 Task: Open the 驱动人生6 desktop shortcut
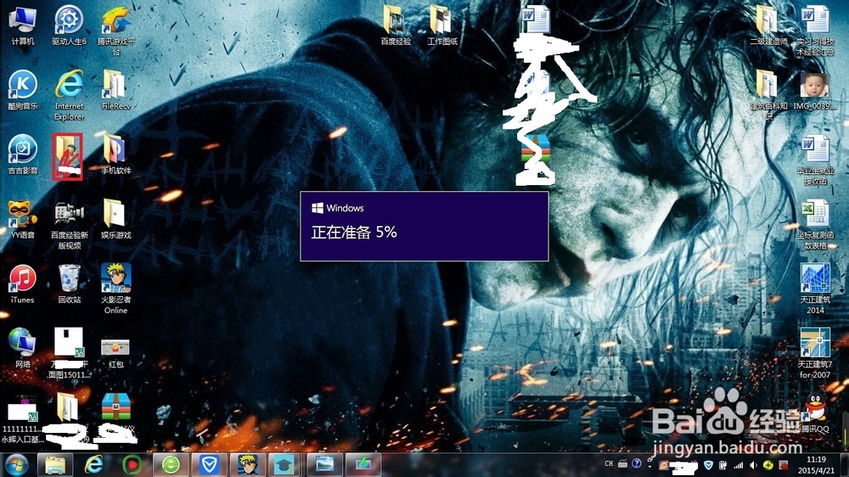coord(69,25)
